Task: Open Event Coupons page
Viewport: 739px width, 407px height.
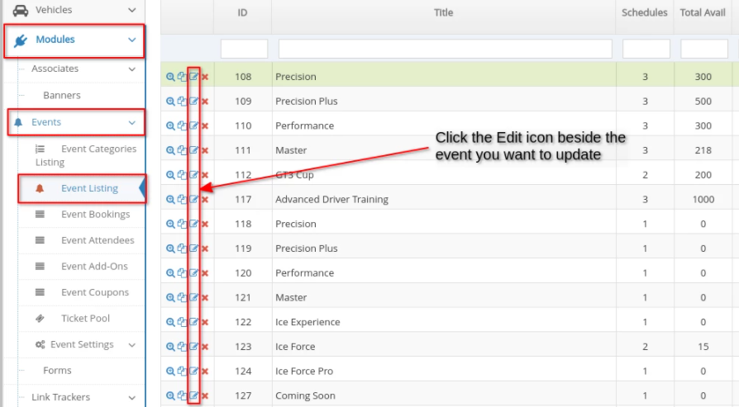Action: click(x=95, y=292)
